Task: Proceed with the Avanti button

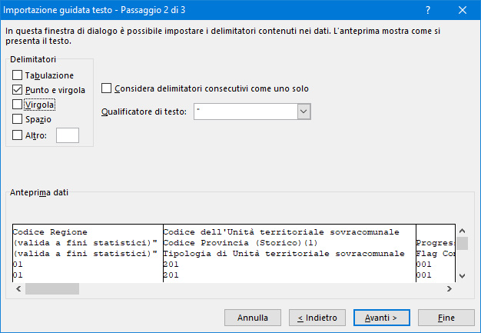Action: (x=381, y=318)
